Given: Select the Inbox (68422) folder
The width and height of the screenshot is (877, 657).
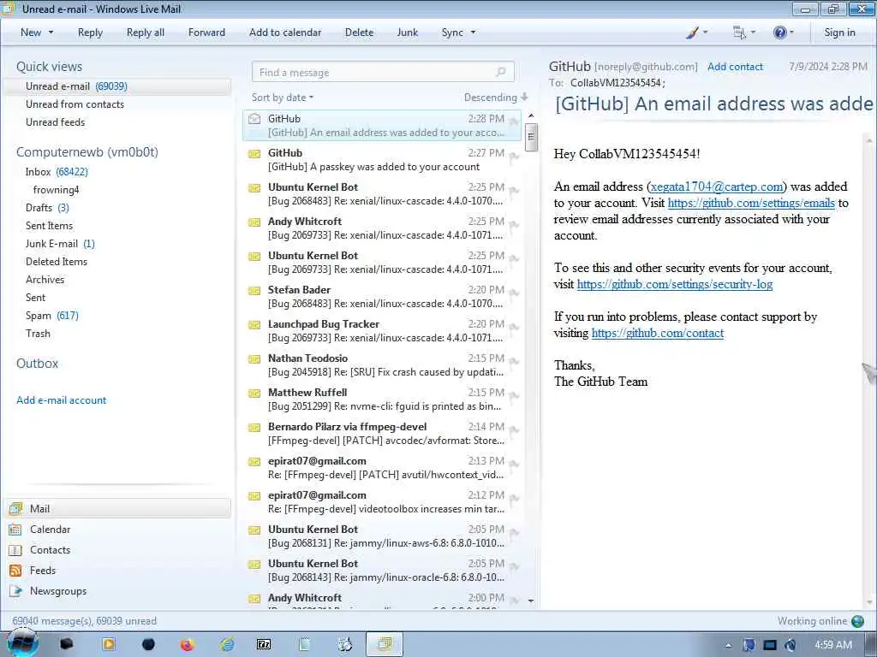Looking at the screenshot, I should (57, 171).
